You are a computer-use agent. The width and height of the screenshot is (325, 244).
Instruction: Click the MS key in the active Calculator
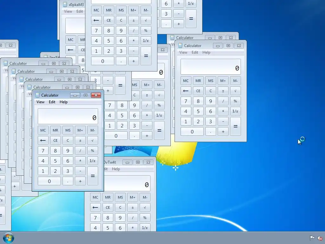(x=68, y=130)
